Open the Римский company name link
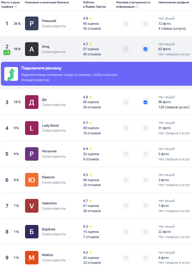Viewport: 192px width, 265px height. click(49, 21)
